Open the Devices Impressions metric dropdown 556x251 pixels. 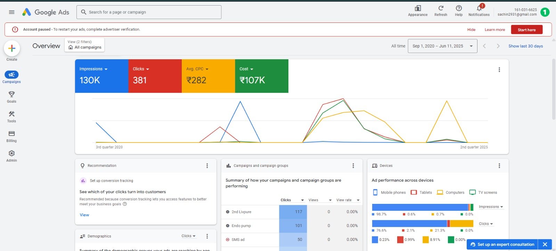coord(491,207)
